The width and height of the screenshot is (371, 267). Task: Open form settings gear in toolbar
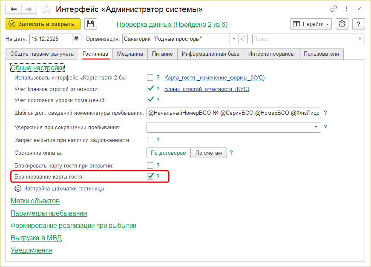coord(342,24)
